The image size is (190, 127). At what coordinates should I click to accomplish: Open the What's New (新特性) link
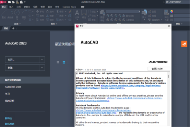tap(9, 118)
